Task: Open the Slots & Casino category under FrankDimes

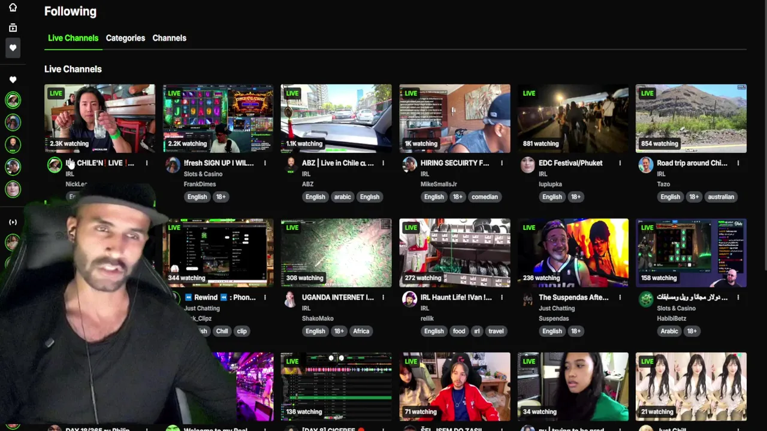Action: (x=203, y=174)
